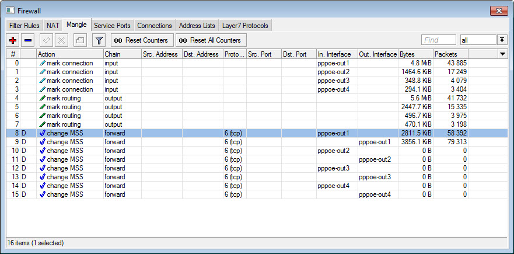Select the 43 885 packets cell
Viewport: 514px width, 254px height.
pos(450,63)
